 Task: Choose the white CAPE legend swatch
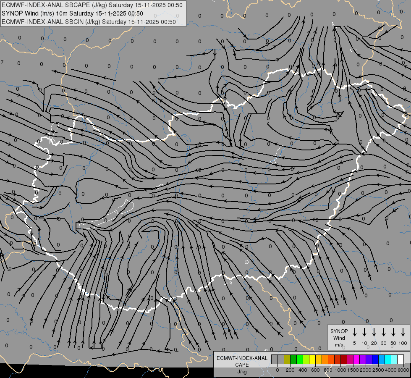[x=401, y=359]
